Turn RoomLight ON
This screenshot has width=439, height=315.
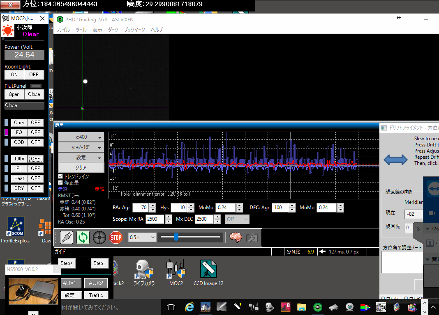[14, 75]
